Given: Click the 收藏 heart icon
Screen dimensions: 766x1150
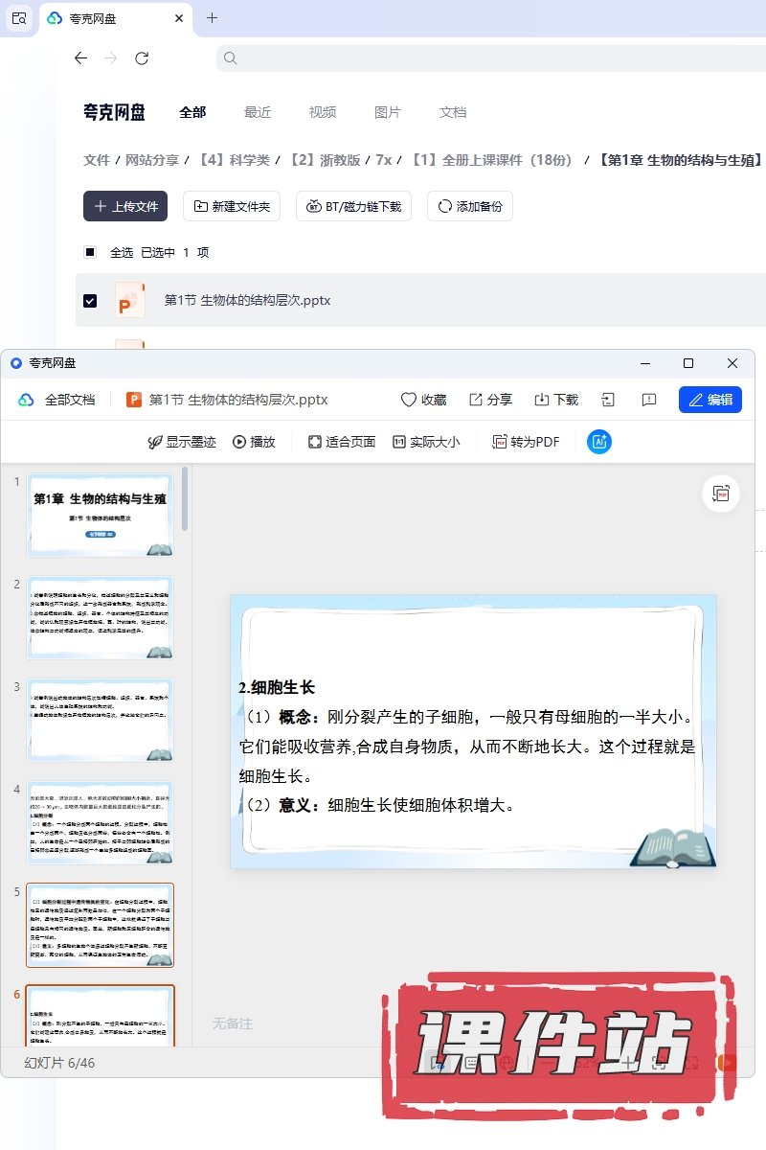Looking at the screenshot, I should point(409,400).
